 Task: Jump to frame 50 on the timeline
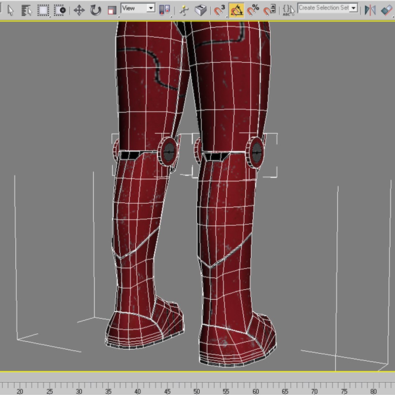(197, 391)
